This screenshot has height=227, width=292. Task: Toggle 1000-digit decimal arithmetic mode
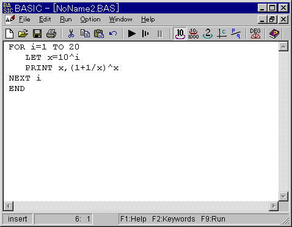coord(194,34)
